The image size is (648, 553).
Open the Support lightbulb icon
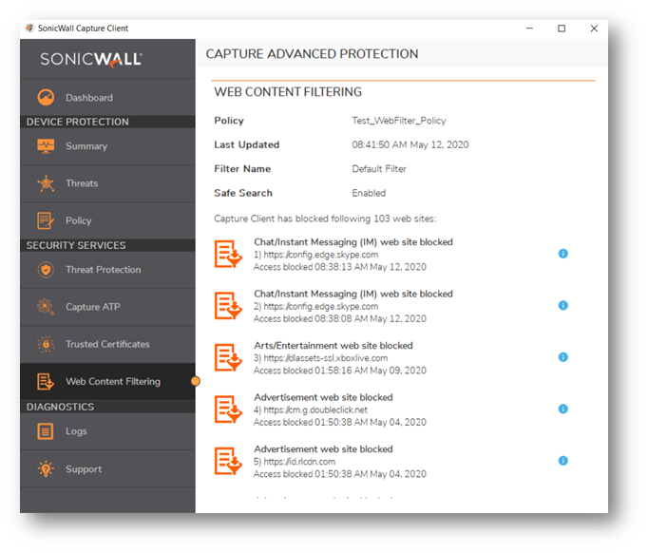point(46,469)
